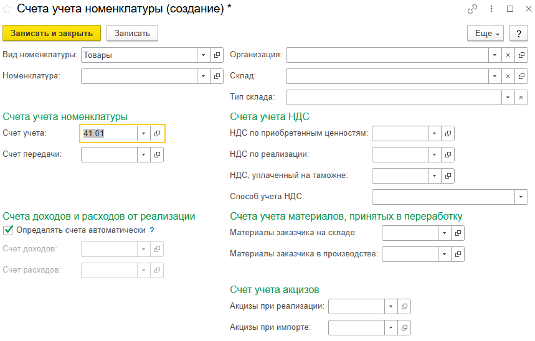Open Материалы заказчика на складе account icon
535x341 pixels.
458,233
